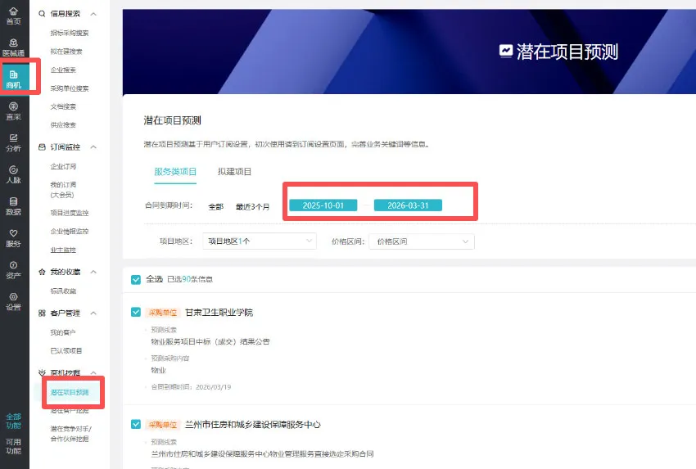The width and height of the screenshot is (696, 469).
Task: Click the 2025-10-01 start date field
Action: tap(323, 205)
